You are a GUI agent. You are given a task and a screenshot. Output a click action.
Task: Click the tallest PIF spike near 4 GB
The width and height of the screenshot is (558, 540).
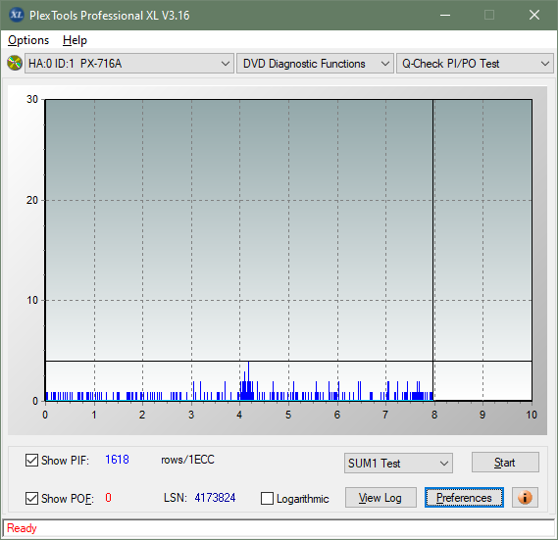[248, 380]
